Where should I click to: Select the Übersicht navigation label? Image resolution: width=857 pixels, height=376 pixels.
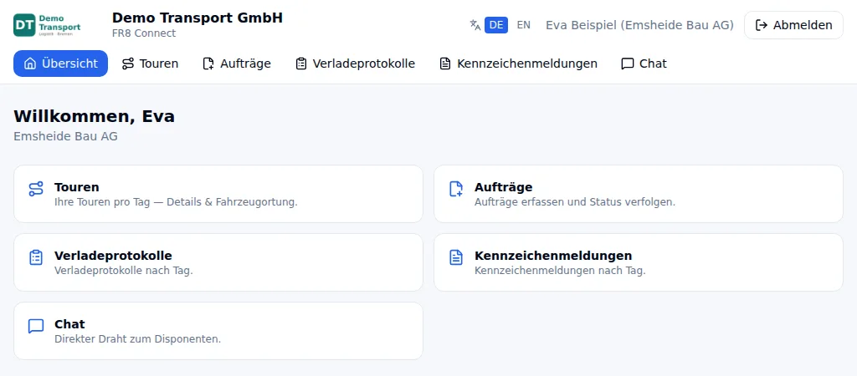click(x=70, y=64)
